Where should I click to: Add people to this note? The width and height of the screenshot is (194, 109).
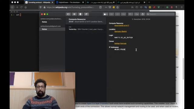click(137, 14)
